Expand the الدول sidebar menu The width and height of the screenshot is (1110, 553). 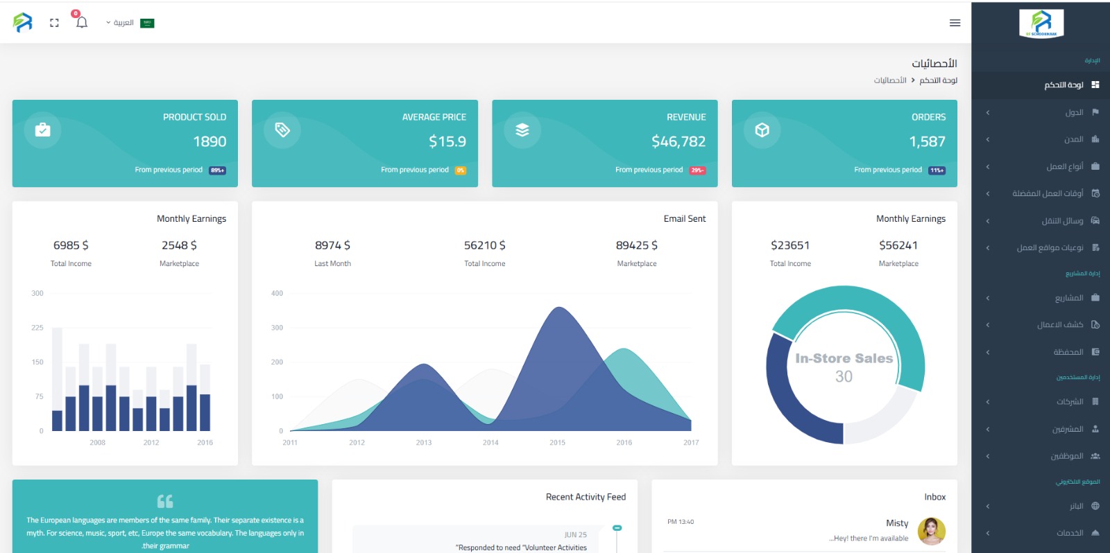coord(1073,112)
